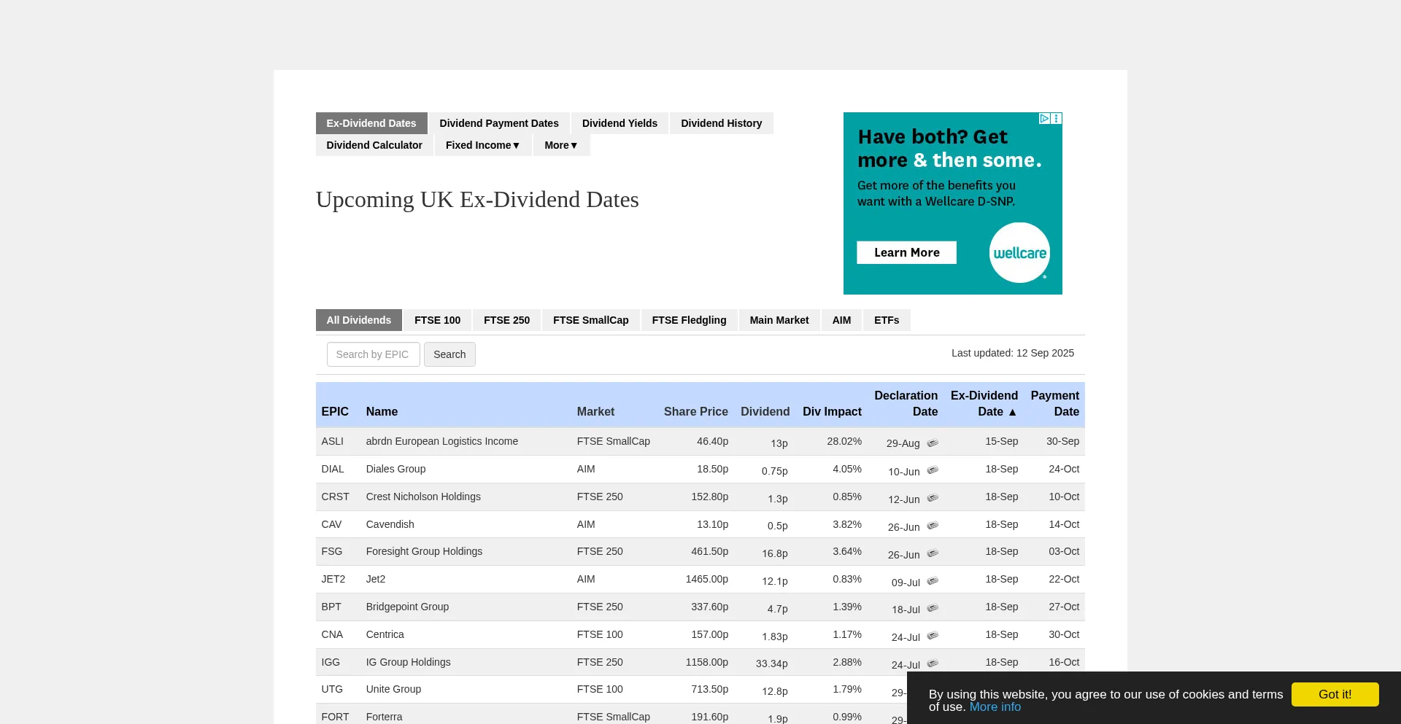Open declaration document icon for Cavendish row
This screenshot has height=724, width=1401.
[x=933, y=526]
